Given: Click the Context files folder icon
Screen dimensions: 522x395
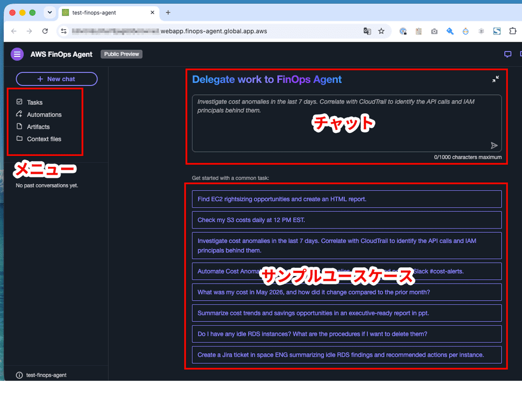Looking at the screenshot, I should coord(19,138).
